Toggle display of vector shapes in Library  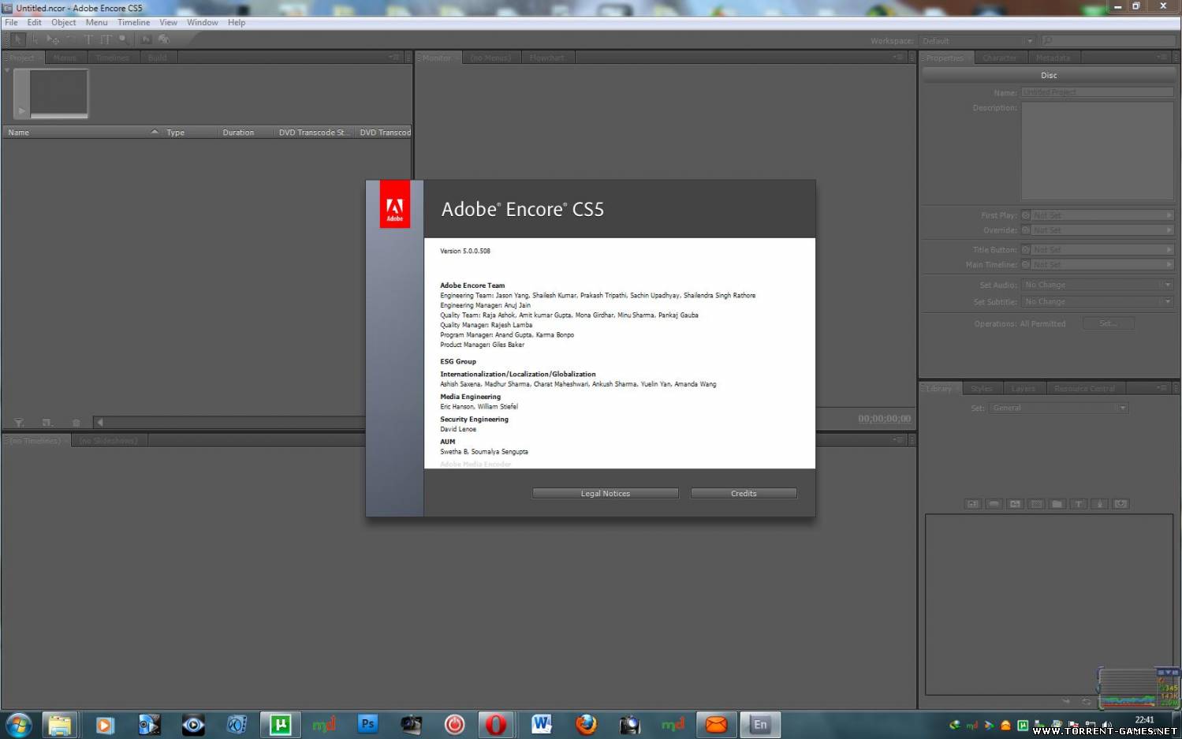coord(1100,504)
